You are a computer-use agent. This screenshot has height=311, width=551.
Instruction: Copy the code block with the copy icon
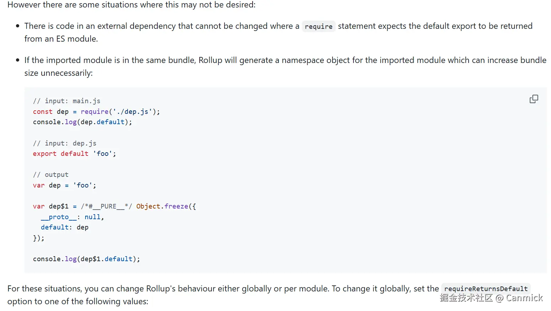pos(534,99)
